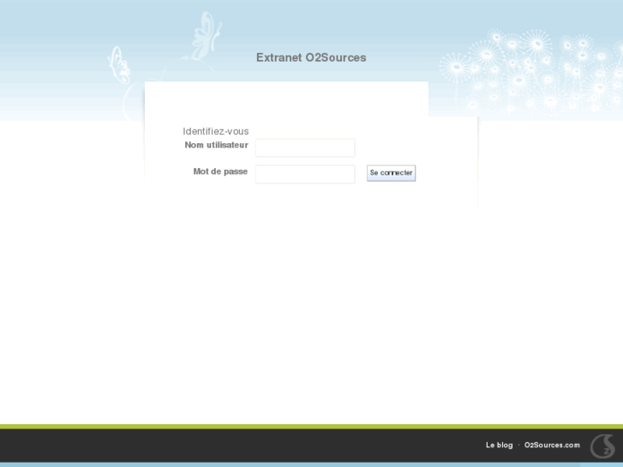623x467 pixels.
Task: Open the Le blog footer link
Action: (x=499, y=445)
